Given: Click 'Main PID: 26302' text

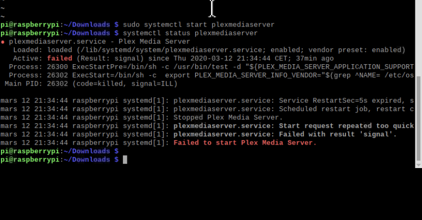Looking at the screenshot, I should click(x=37, y=84).
